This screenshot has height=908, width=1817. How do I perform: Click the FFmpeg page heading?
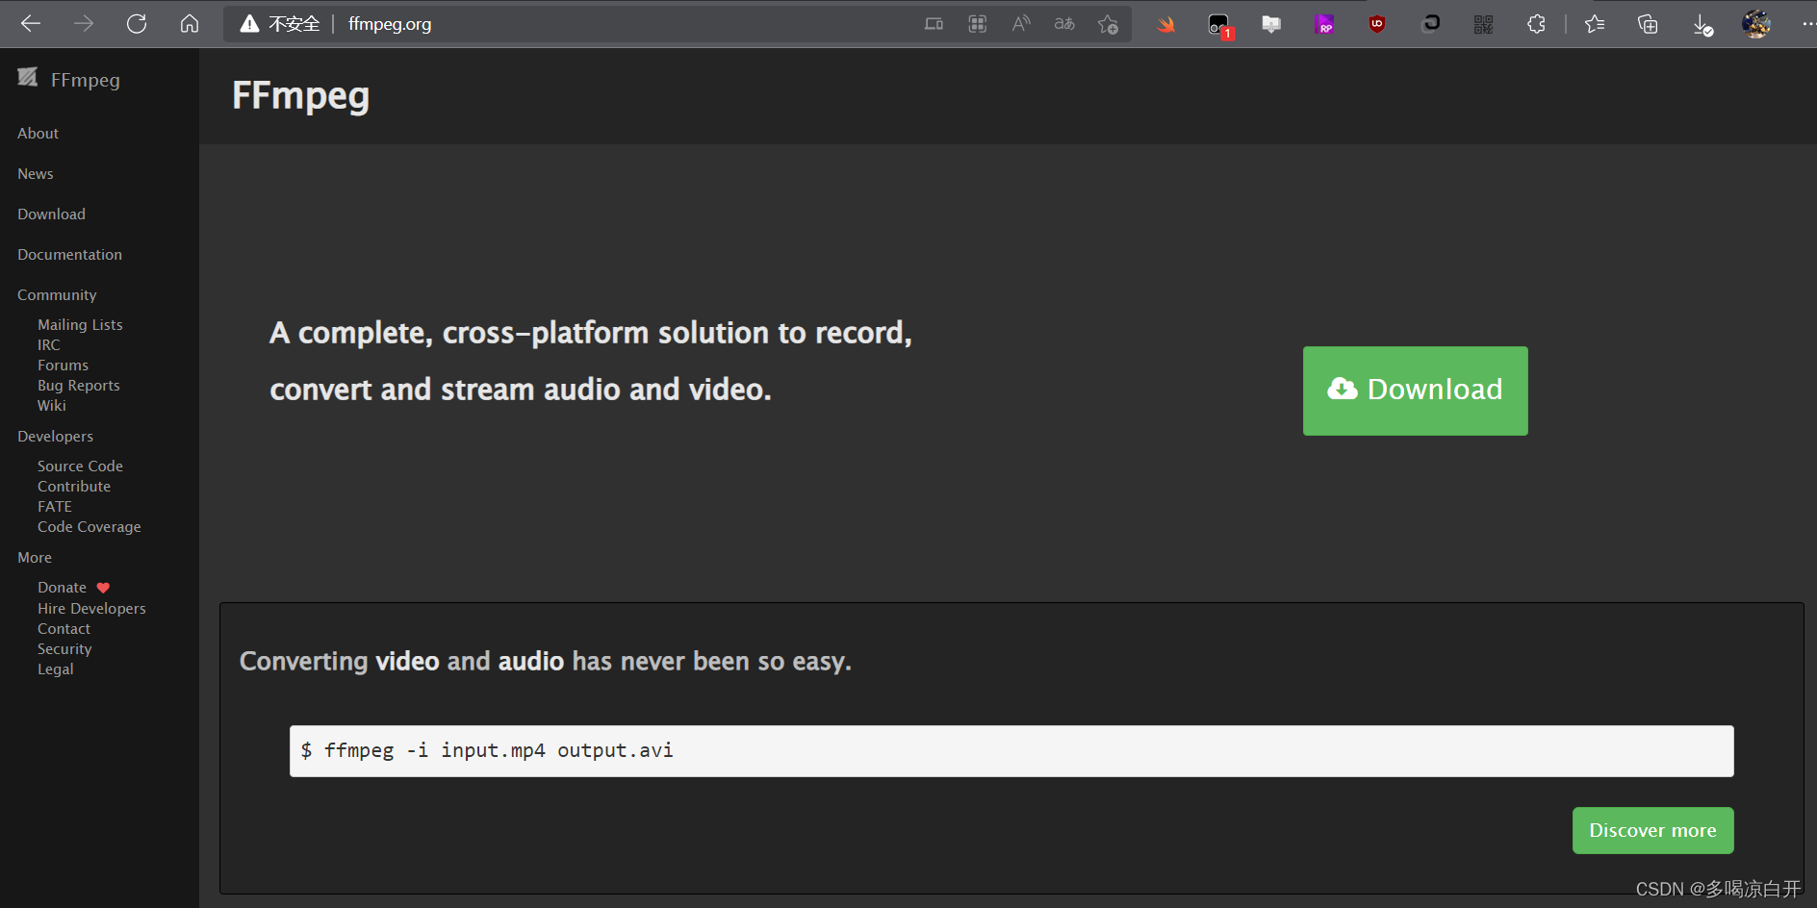301,96
